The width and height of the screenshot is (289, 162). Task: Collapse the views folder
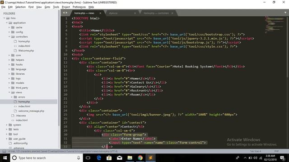pyautogui.click(x=9, y=92)
